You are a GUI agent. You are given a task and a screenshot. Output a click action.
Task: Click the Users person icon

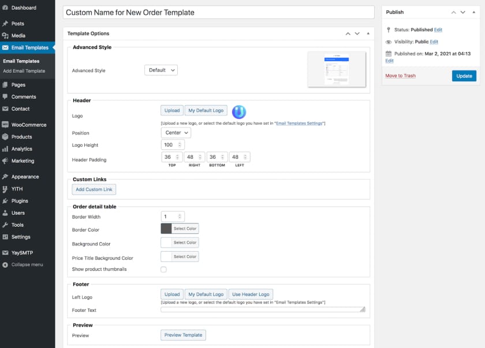pos(5,213)
